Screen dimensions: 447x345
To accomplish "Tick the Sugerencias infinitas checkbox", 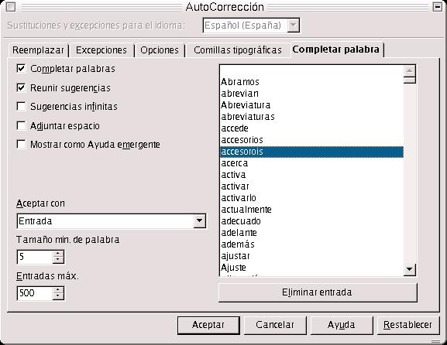I will point(21,107).
